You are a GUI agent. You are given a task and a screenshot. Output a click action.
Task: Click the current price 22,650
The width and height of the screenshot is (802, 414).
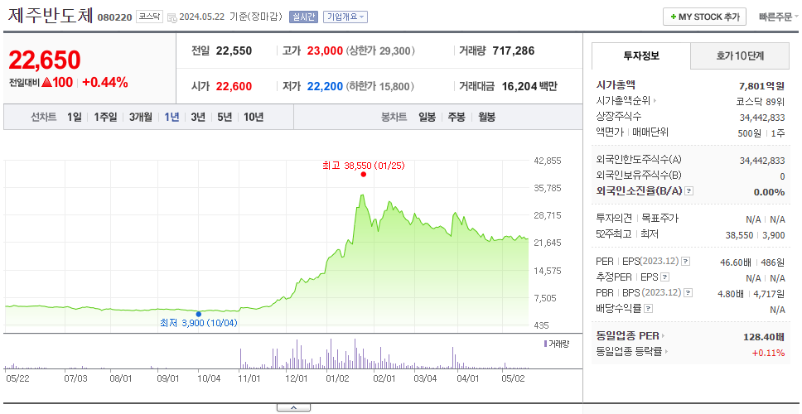pyautogui.click(x=45, y=60)
